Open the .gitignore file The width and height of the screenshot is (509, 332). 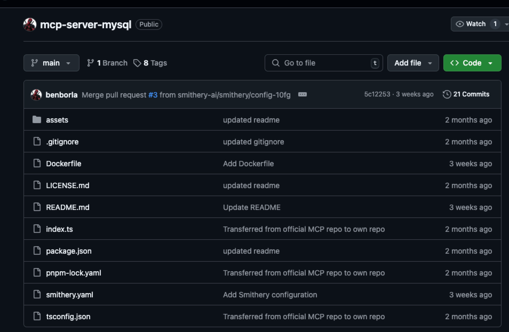(x=62, y=142)
